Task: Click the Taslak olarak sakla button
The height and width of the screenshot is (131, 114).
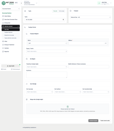Action: click(105, 121)
